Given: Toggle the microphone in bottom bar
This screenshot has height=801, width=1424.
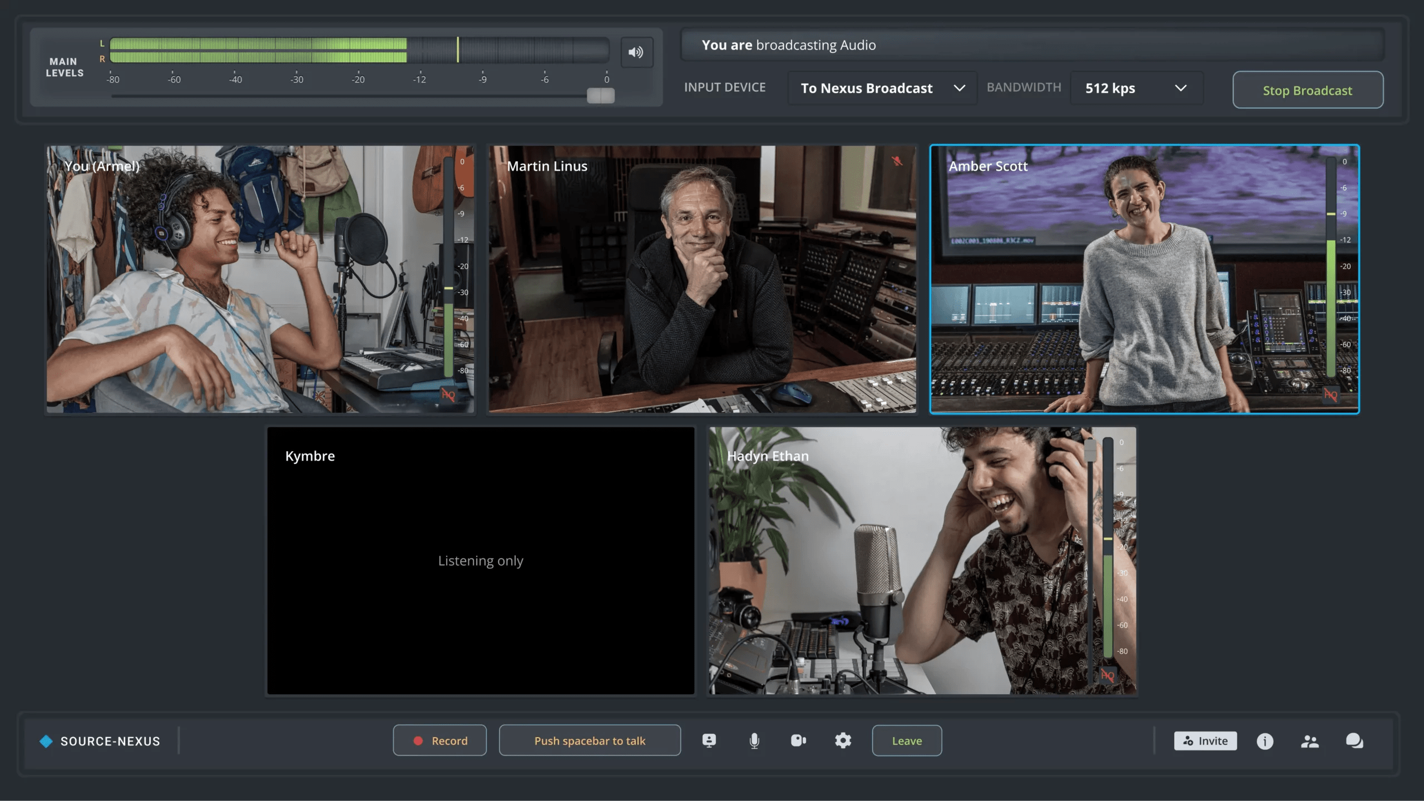Looking at the screenshot, I should [754, 740].
